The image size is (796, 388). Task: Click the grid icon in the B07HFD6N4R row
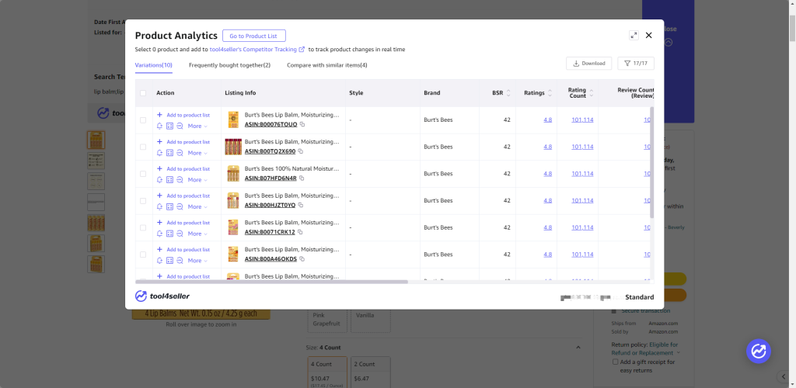169,180
